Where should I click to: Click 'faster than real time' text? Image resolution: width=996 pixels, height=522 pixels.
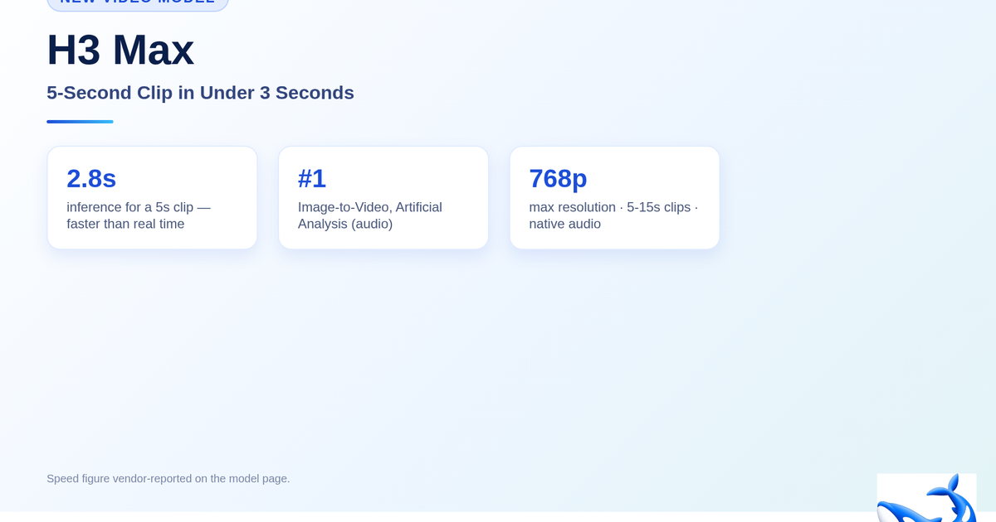point(125,224)
